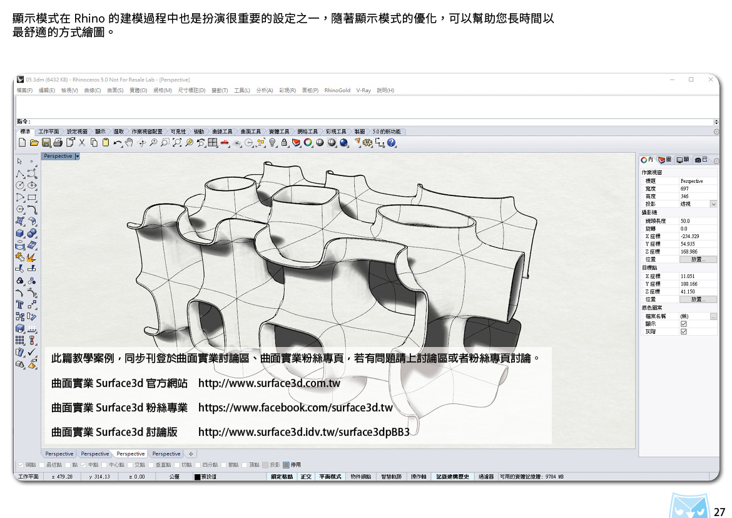Image resolution: width=732 pixels, height=518 pixels.
Task: Click the gear Options toolbar icon
Action: click(x=367, y=143)
